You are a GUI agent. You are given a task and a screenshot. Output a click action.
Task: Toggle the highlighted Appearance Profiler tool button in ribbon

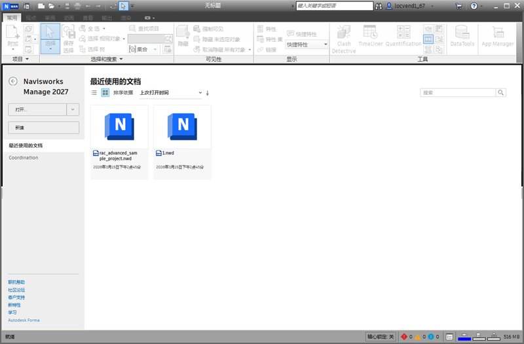(428, 39)
